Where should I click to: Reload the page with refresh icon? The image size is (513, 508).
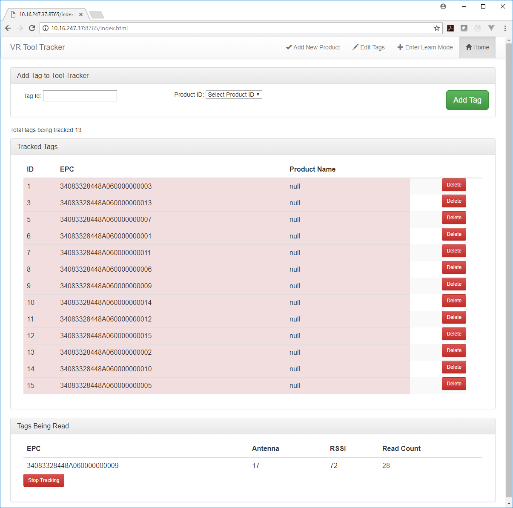pos(32,28)
